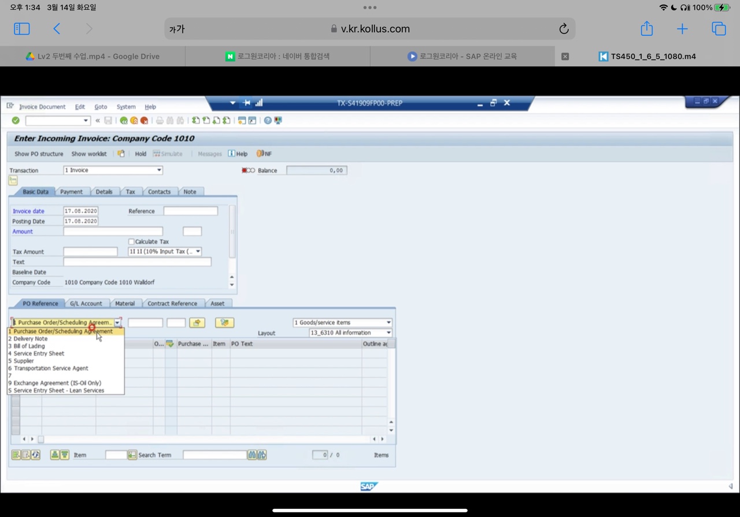The height and width of the screenshot is (517, 740).
Task: Switch to the Tax tab
Action: (131, 192)
